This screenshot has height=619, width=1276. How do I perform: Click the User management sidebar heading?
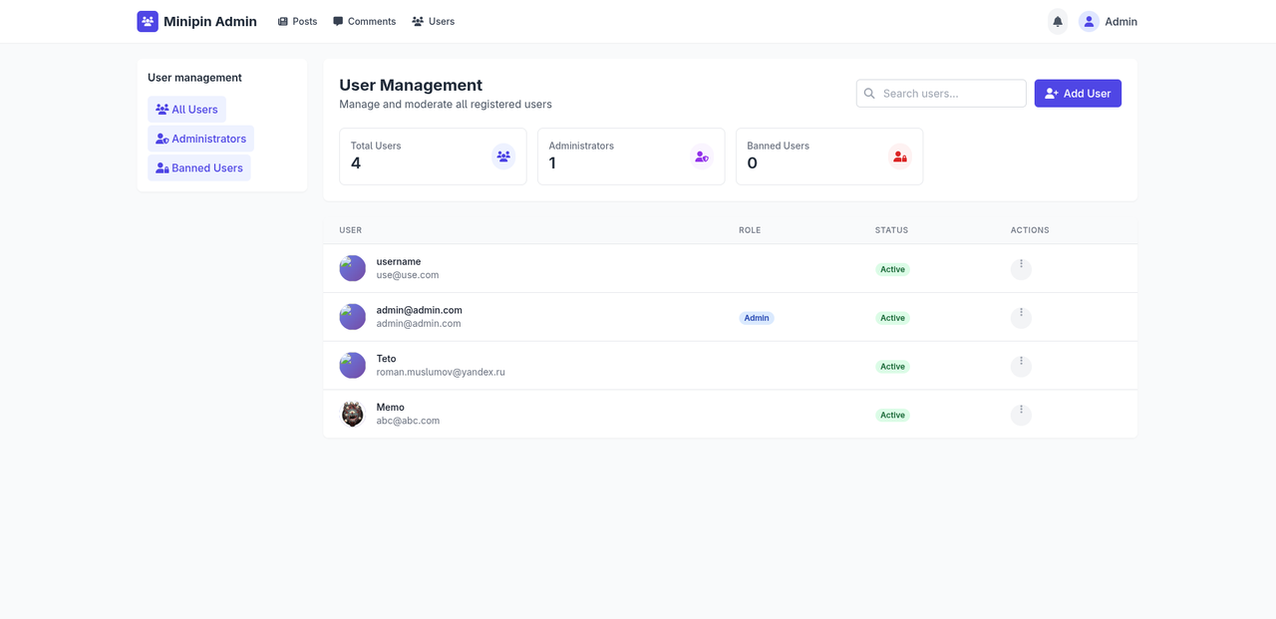(194, 78)
